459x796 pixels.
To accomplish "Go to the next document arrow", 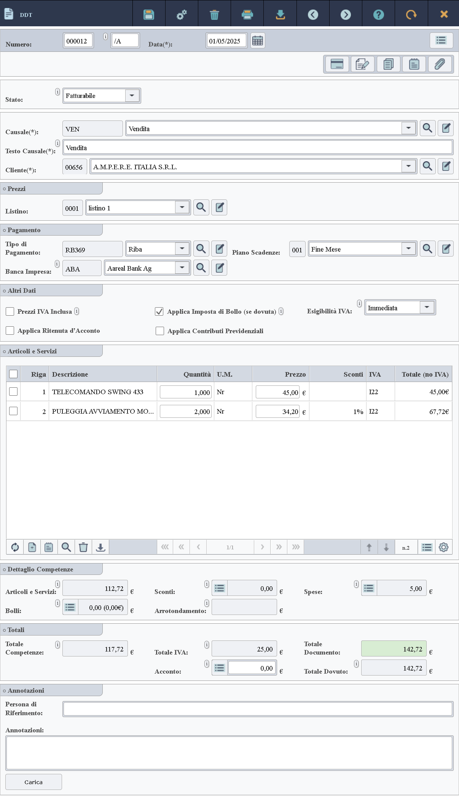I will point(346,14).
